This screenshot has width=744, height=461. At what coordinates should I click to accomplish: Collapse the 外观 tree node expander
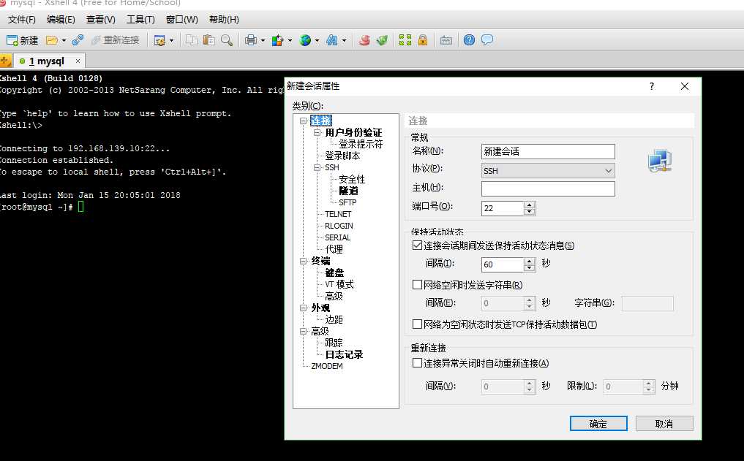[303, 308]
